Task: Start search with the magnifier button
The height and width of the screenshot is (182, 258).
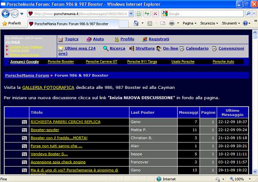Action: click(x=249, y=14)
